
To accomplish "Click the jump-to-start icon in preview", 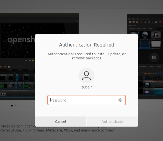I will (x=26, y=61).
